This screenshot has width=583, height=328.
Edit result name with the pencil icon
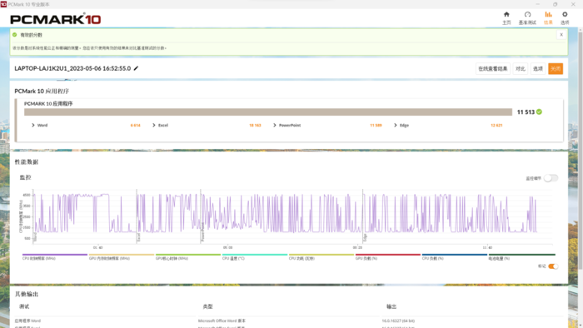136,68
